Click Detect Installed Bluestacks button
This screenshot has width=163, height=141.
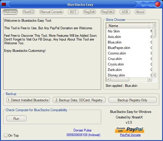pyautogui.click(x=28, y=100)
